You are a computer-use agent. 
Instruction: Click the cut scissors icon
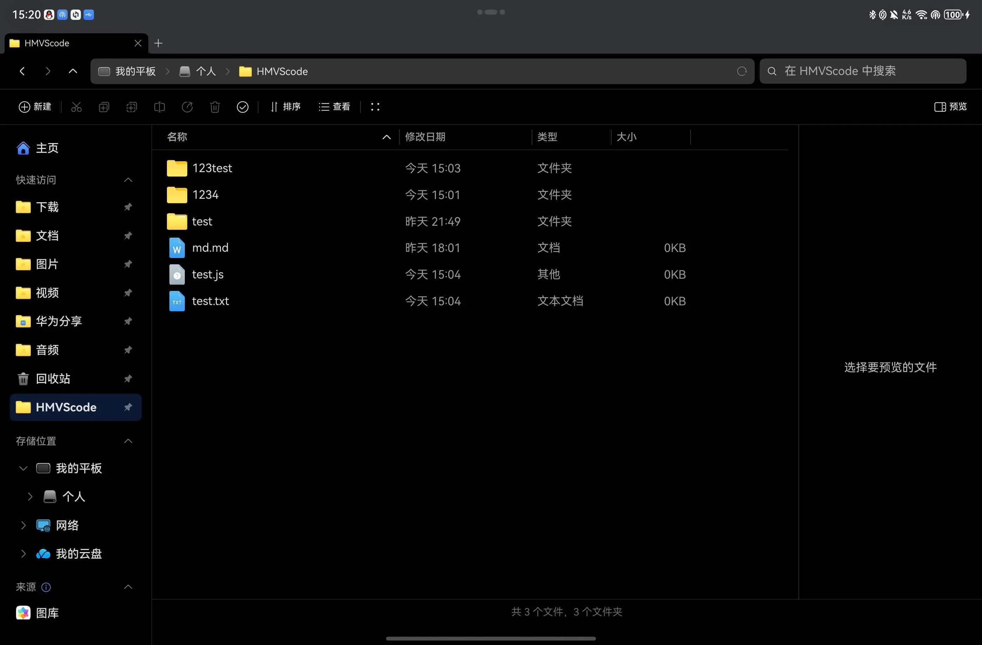(76, 107)
